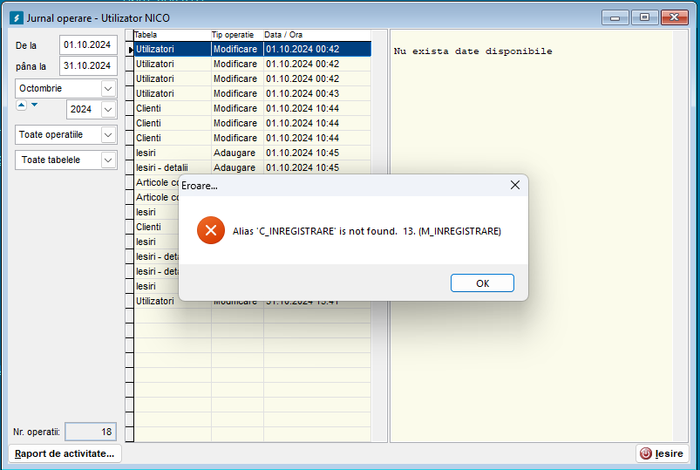
Task: Close the Jurnal operare window
Action: pos(674,17)
